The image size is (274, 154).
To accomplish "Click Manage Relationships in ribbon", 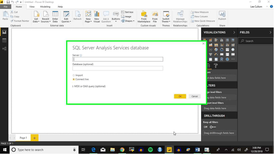I will point(180,17).
